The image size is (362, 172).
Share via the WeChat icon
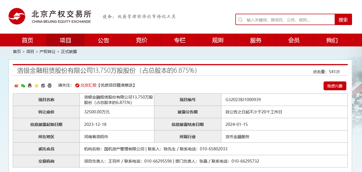(x=23, y=85)
